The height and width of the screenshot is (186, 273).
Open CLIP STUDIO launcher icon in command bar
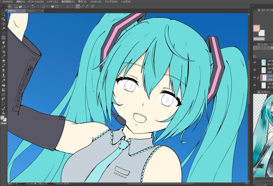pos(10,6)
